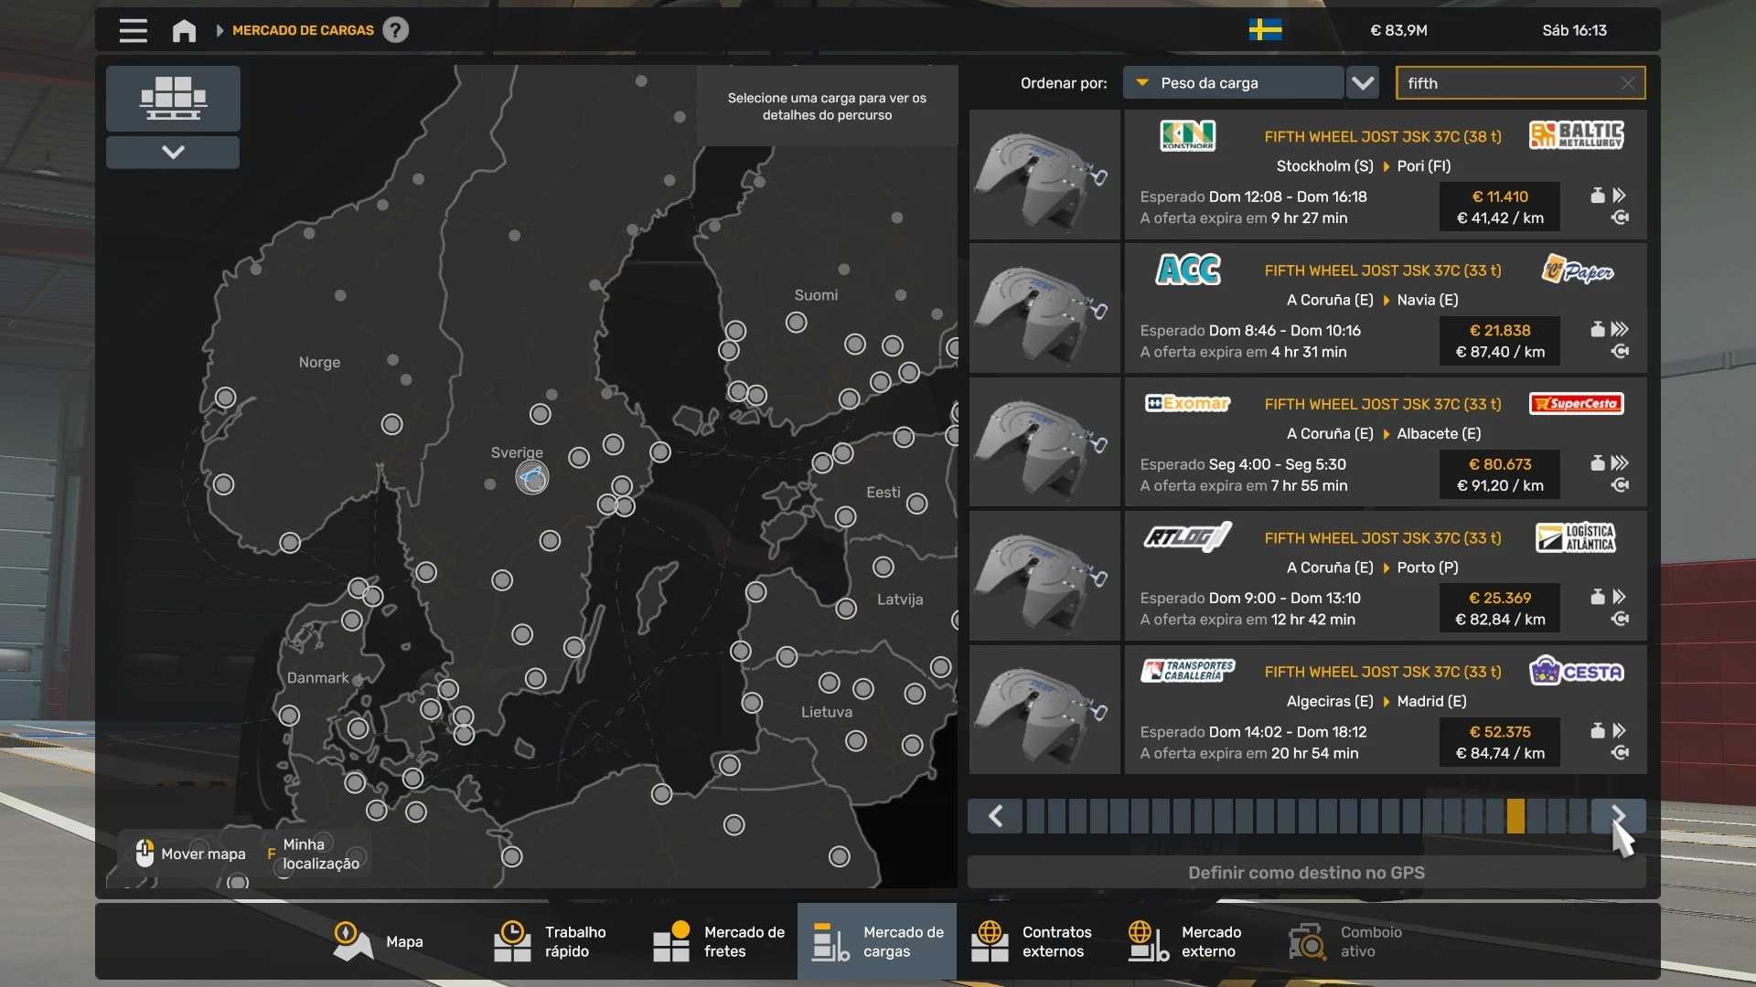Click the trailer garage icon button
This screenshot has width=1756, height=987.
tap(173, 98)
